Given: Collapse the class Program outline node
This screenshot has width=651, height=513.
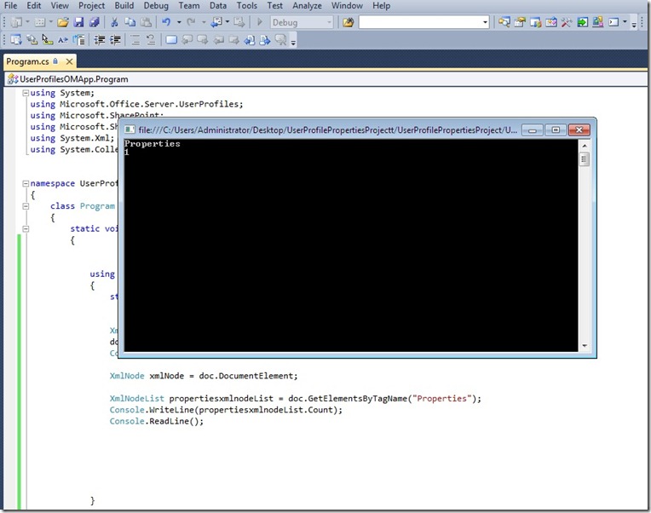Looking at the screenshot, I should (26, 205).
